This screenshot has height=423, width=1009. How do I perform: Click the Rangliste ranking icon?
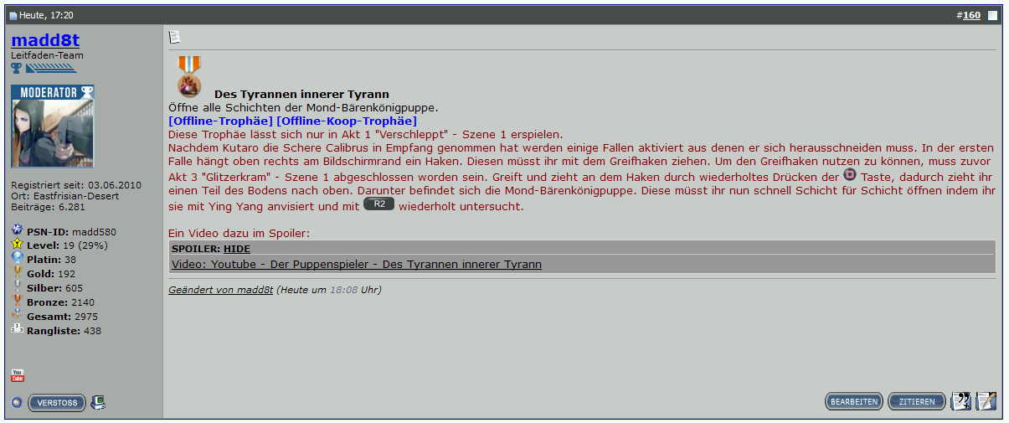[17, 330]
